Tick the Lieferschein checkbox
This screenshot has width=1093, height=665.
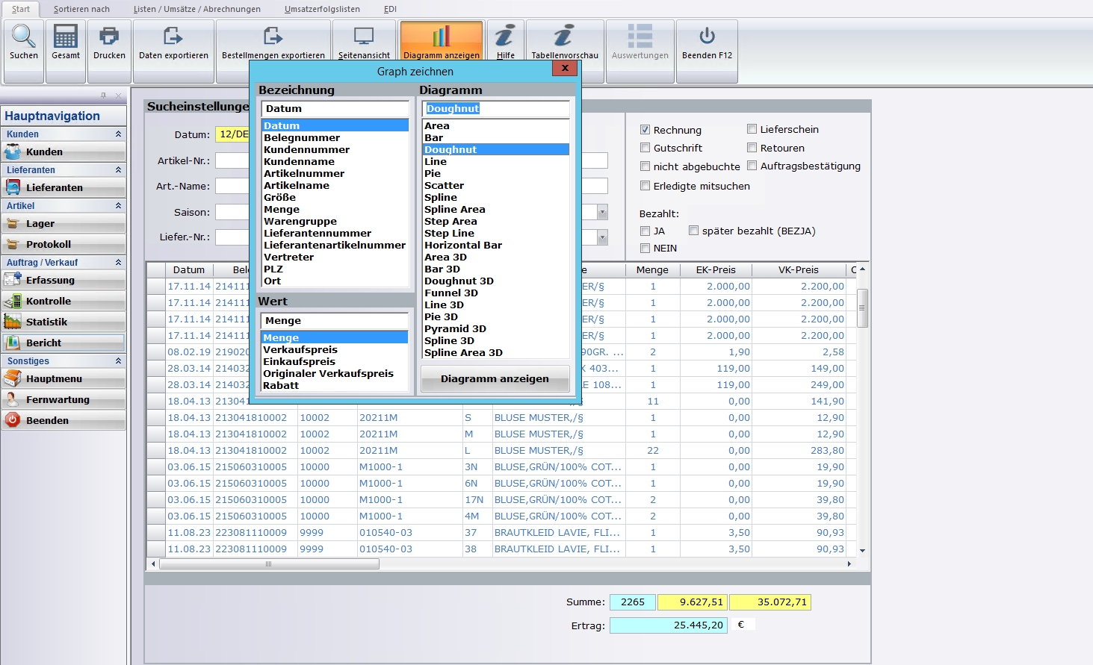(752, 129)
